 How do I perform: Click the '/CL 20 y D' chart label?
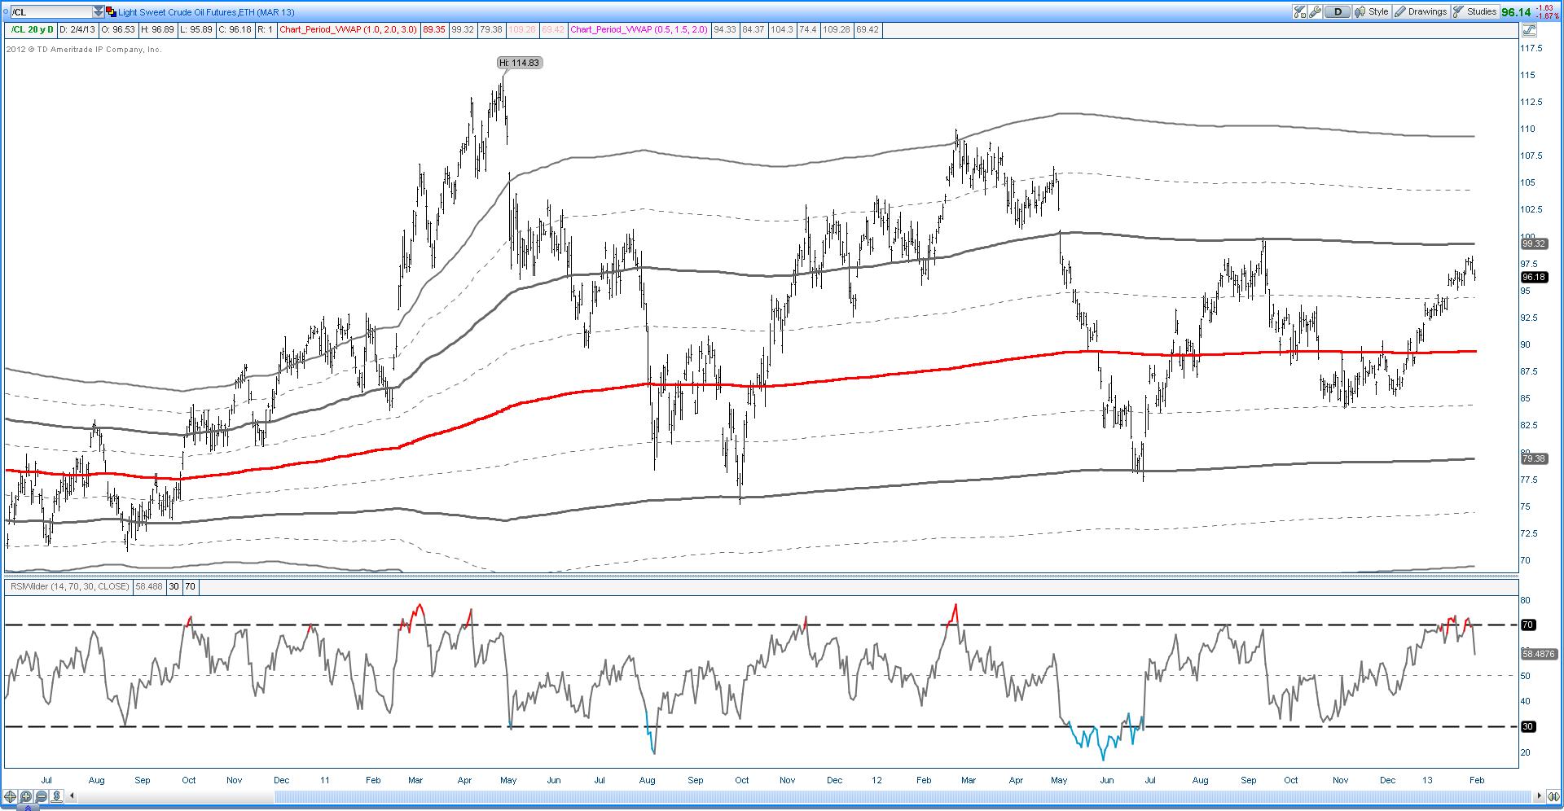coord(32,29)
